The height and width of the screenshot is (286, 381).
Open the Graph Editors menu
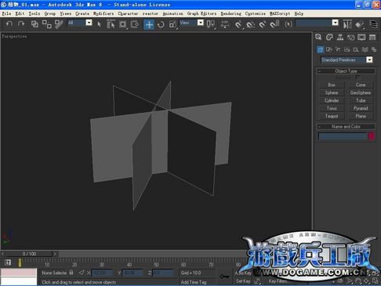pos(201,13)
